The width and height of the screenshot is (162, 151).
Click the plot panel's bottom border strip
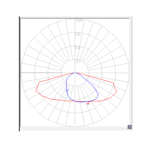pos(76,129)
